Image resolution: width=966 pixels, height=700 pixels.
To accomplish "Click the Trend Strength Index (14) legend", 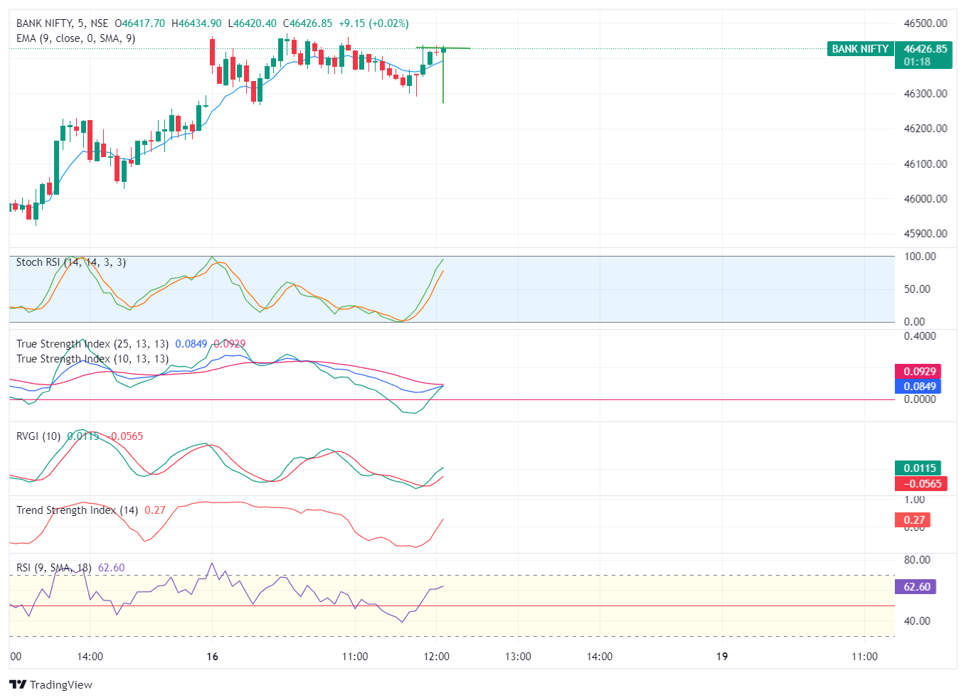I will click(78, 510).
